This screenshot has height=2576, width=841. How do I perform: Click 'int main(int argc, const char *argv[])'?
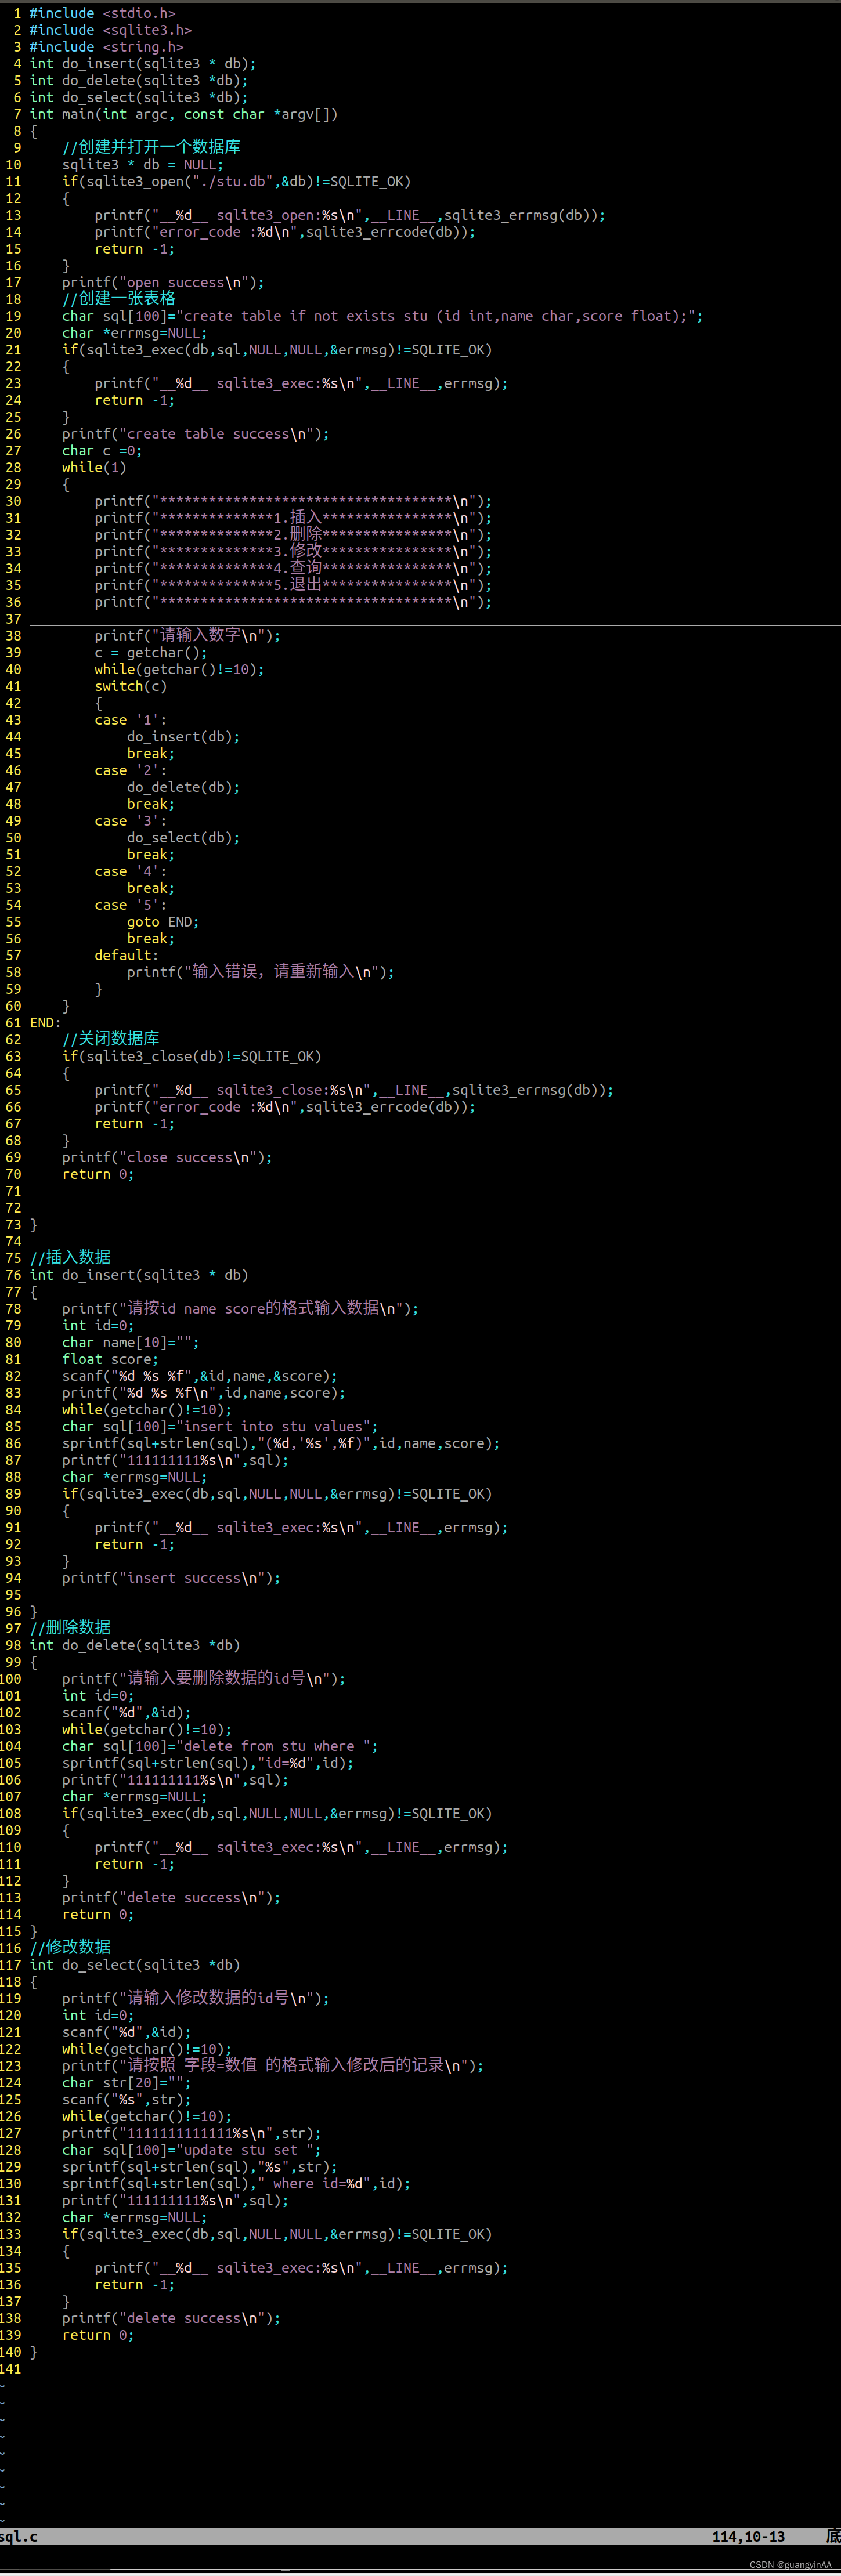click(x=184, y=114)
